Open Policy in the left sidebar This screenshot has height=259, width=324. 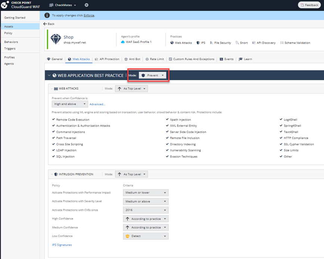point(8,33)
